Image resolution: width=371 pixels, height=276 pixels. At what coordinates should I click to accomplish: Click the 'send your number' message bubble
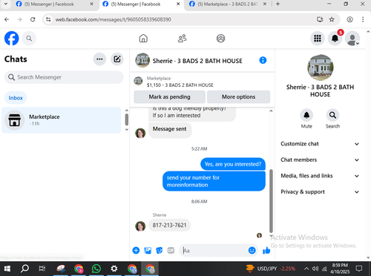[214, 181]
